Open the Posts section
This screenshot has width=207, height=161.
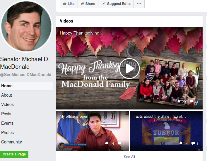[x=6, y=114]
